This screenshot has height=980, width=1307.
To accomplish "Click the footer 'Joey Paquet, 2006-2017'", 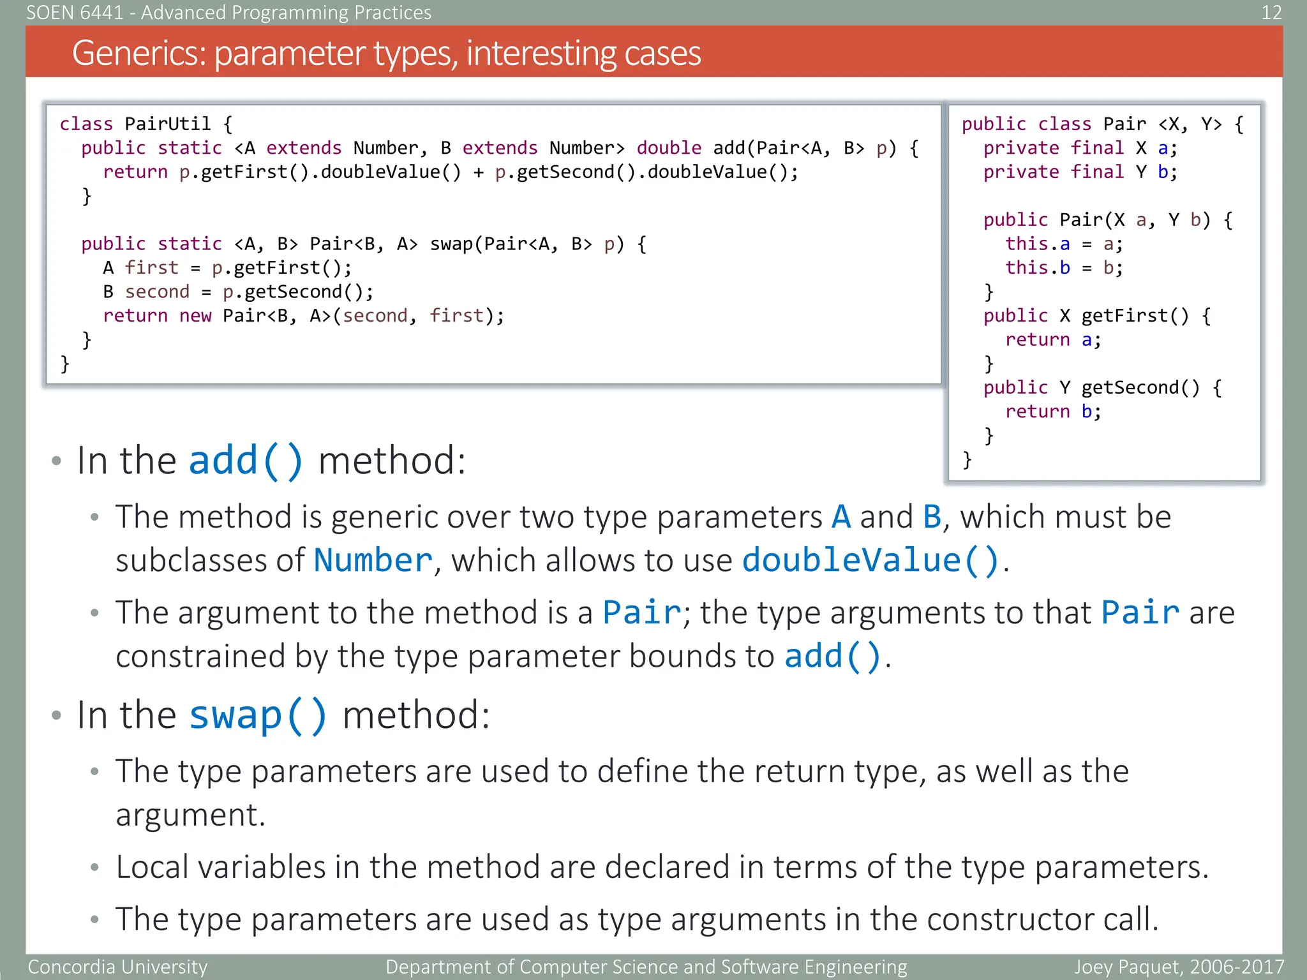I will coord(1178,967).
